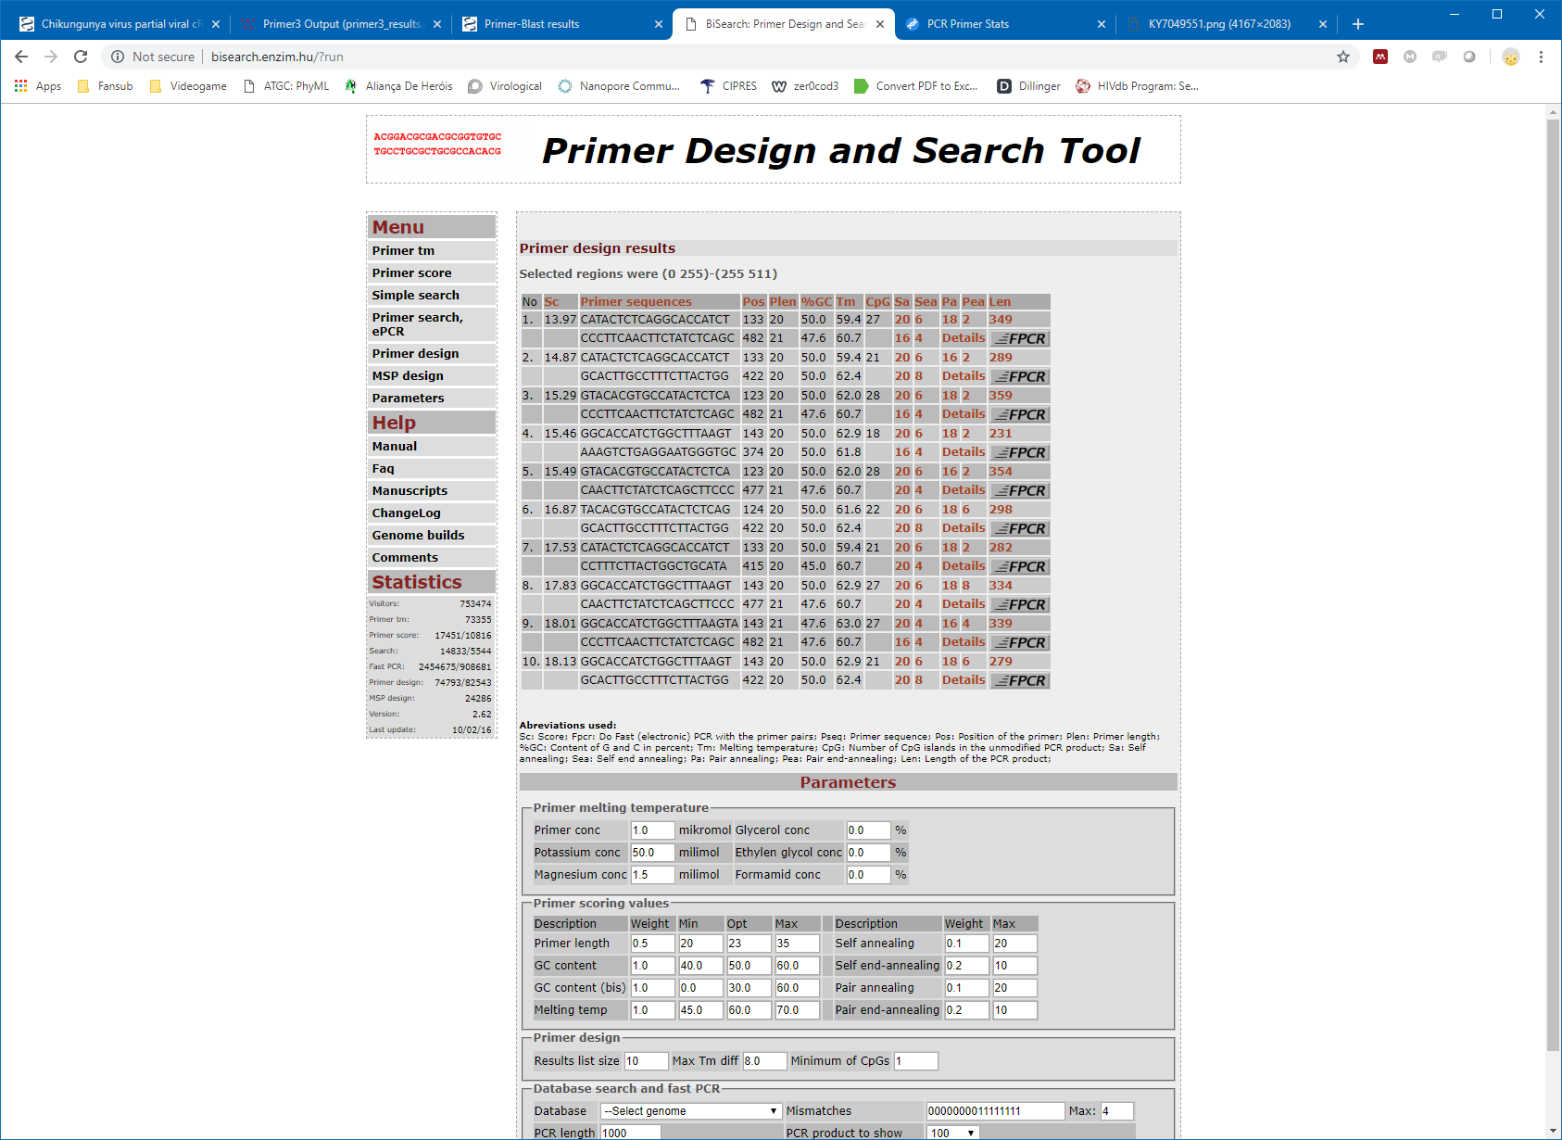This screenshot has height=1140, width=1562.
Task: Open the Nanopore Community bookmark
Action: point(619,86)
